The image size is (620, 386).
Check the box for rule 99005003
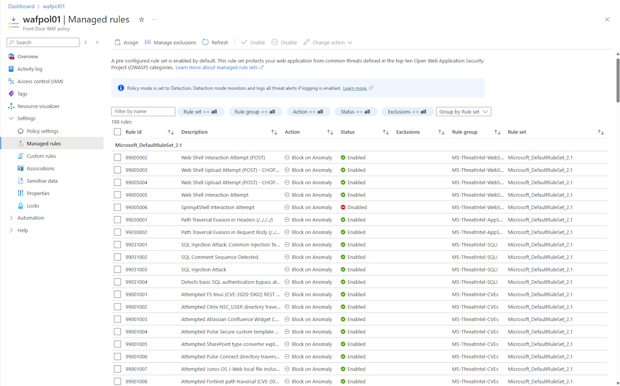pos(117,170)
